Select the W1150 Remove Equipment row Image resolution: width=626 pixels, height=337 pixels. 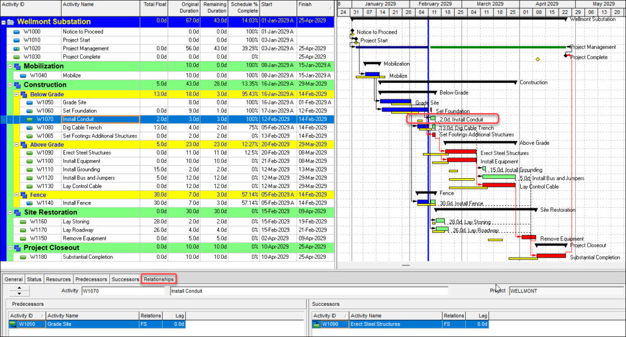(167, 239)
